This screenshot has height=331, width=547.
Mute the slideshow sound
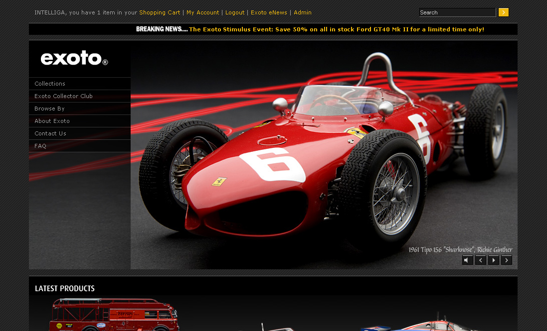pyautogui.click(x=467, y=260)
